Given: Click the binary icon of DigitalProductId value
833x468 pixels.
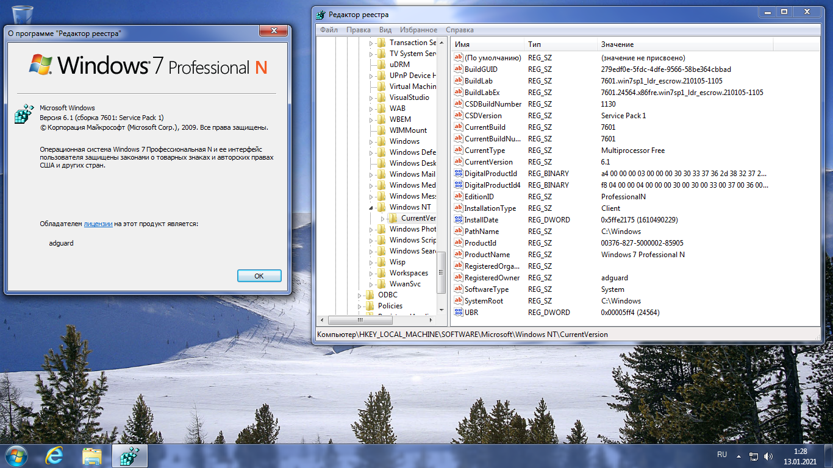Looking at the screenshot, I should point(459,174).
